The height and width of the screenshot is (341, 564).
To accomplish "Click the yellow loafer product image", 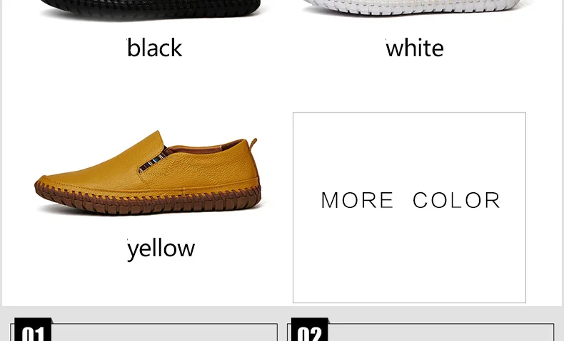I will [x=148, y=173].
